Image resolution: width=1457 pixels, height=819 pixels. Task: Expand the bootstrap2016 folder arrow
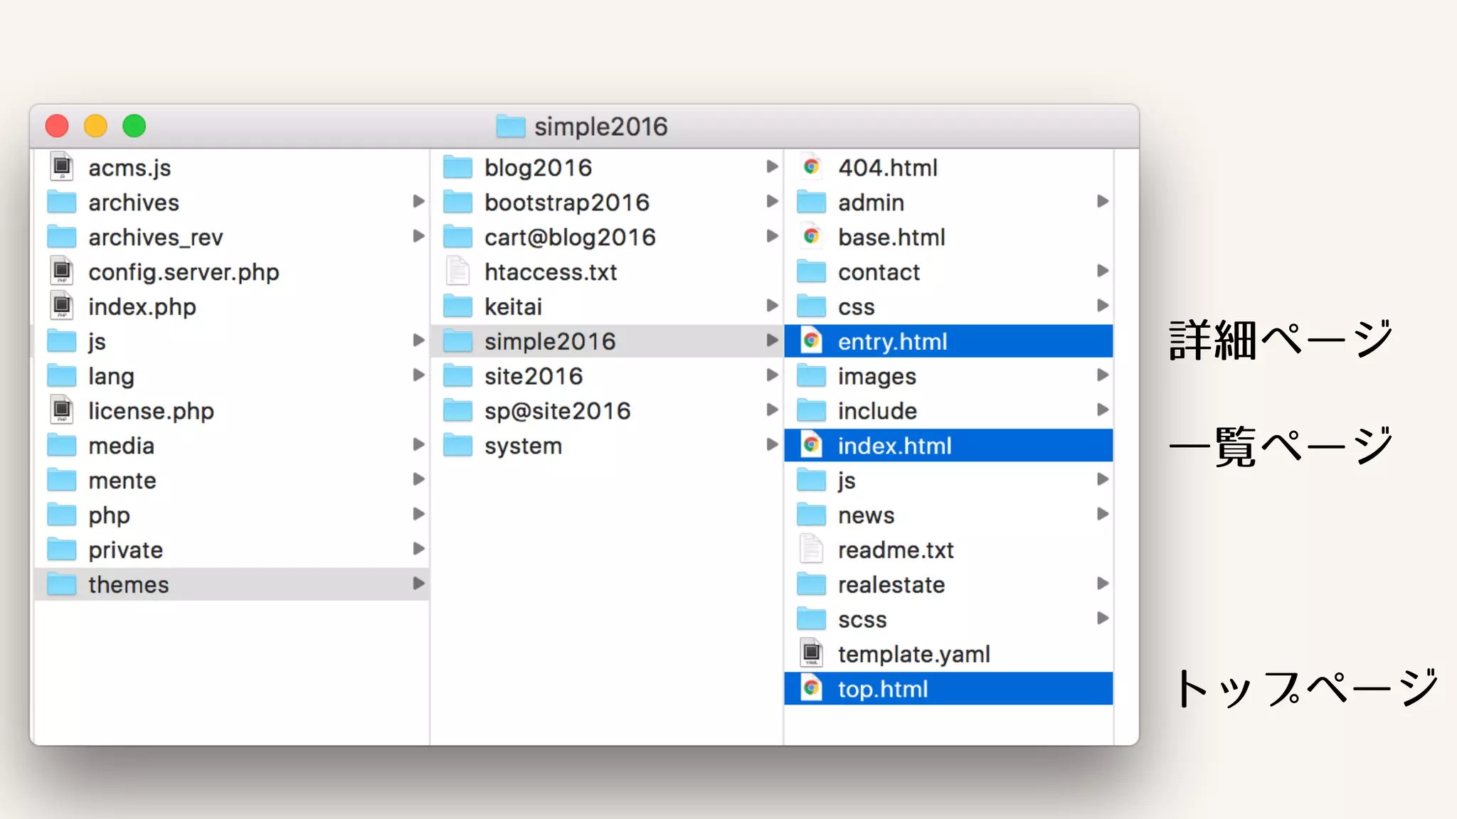pos(772,202)
